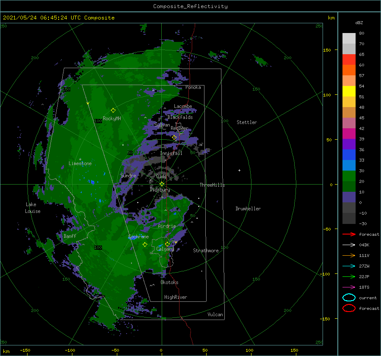Click the purple 36-39 dBZ swatch
381x356 pixels.
pos(349,144)
